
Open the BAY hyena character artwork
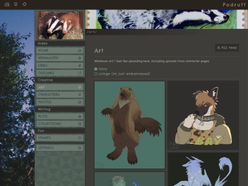203,115
